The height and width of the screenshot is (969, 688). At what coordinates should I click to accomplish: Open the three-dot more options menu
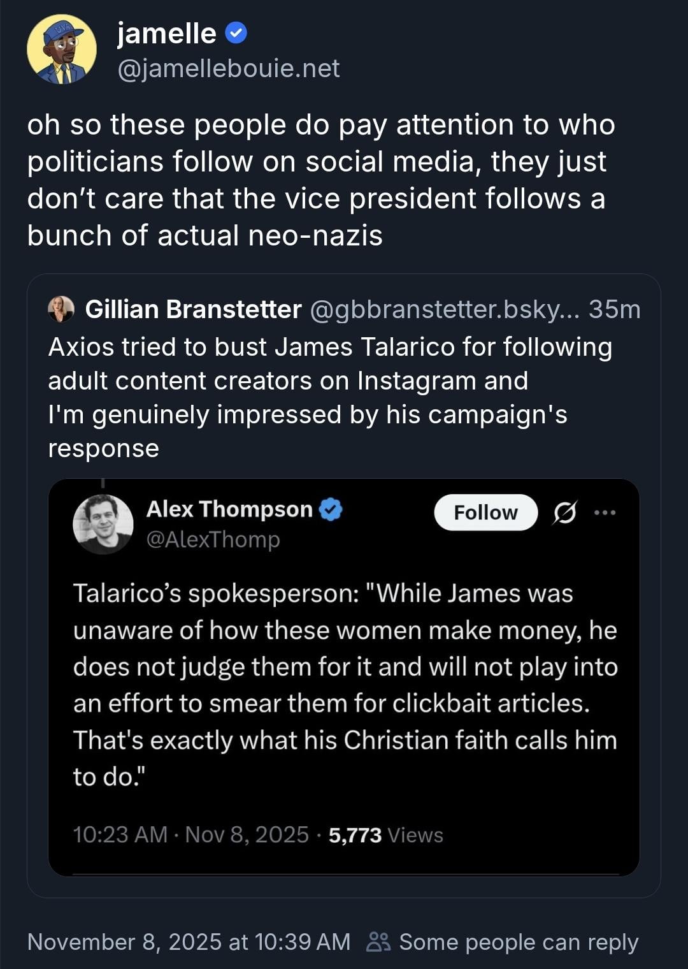coord(605,513)
